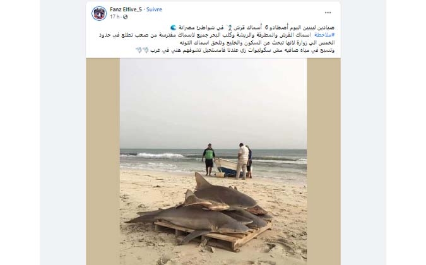Follow the page via the Suivre link

(x=154, y=9)
